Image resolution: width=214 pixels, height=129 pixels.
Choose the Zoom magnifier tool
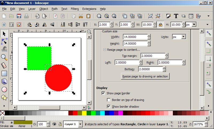(x=4, y=57)
